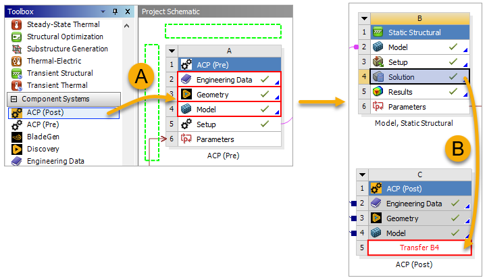Click Geometry icon in system C
Image resolution: width=487 pixels, height=280 pixels.
[x=376, y=218]
